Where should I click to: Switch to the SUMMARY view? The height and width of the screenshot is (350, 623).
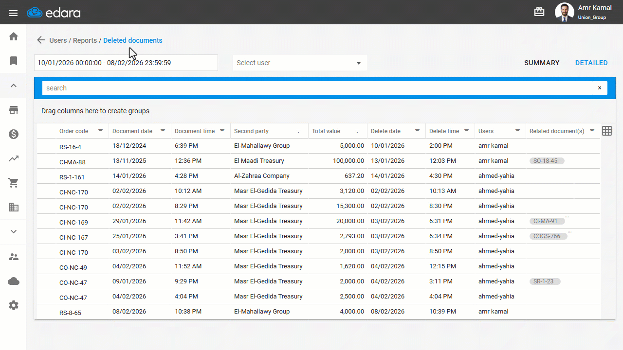542,63
